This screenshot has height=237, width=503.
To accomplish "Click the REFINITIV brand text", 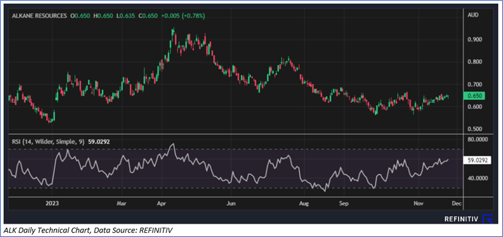I will (461, 220).
